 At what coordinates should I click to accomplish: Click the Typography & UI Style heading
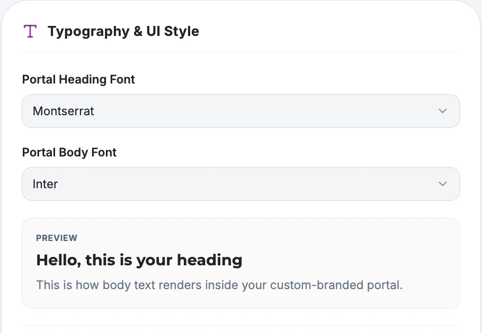click(123, 31)
